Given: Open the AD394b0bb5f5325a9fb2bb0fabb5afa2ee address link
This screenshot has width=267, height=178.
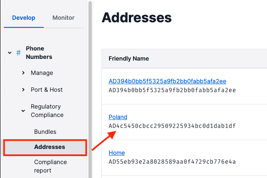Looking at the screenshot, I should pos(167,81).
